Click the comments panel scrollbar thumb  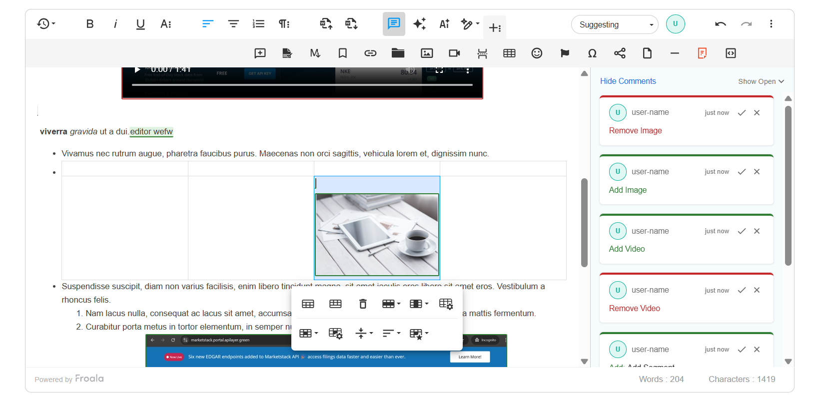click(x=788, y=185)
